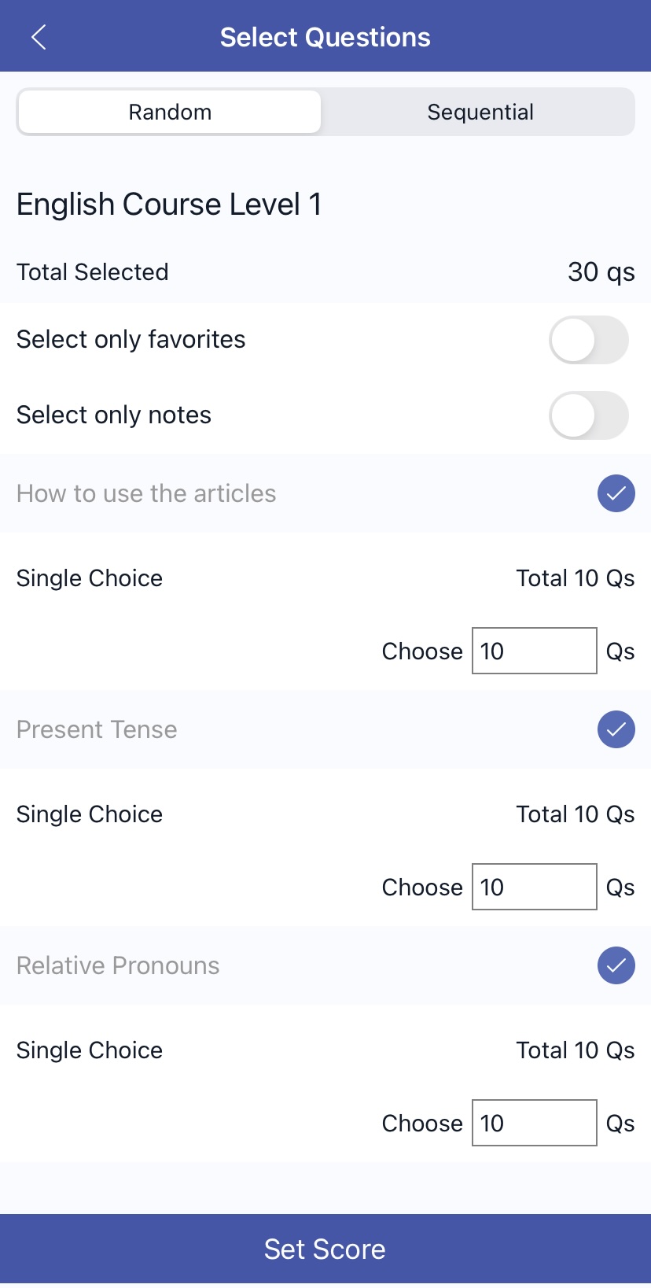
Task: Tap the Select only notes label
Action: [114, 415]
